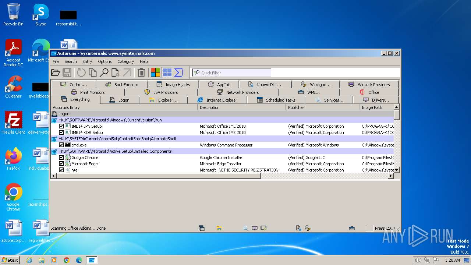This screenshot has width=471, height=265.
Task: Sort by Autoruns Entry column header
Action: [124, 107]
